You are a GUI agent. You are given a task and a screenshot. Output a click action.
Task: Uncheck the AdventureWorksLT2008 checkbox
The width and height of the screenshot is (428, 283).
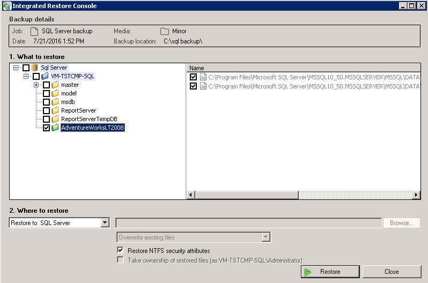point(47,128)
